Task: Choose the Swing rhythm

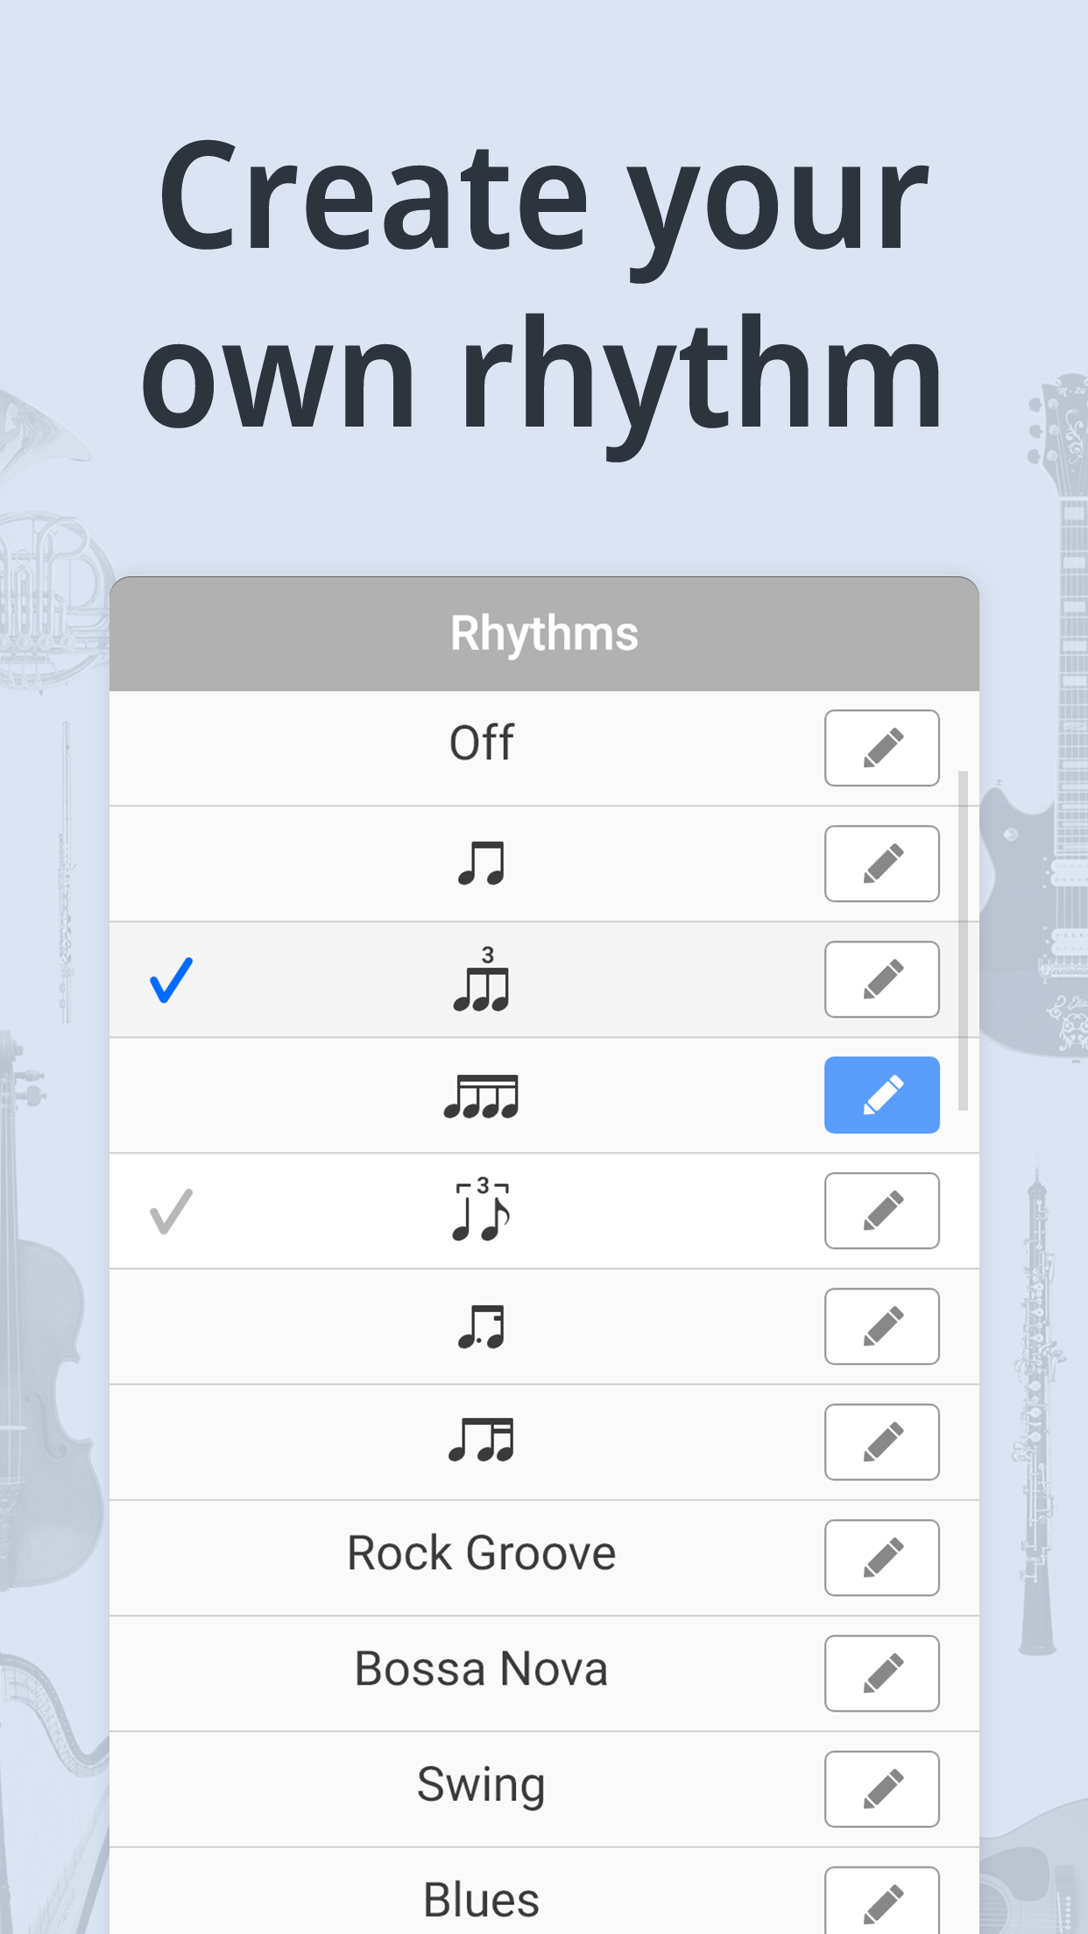Action: click(481, 1785)
